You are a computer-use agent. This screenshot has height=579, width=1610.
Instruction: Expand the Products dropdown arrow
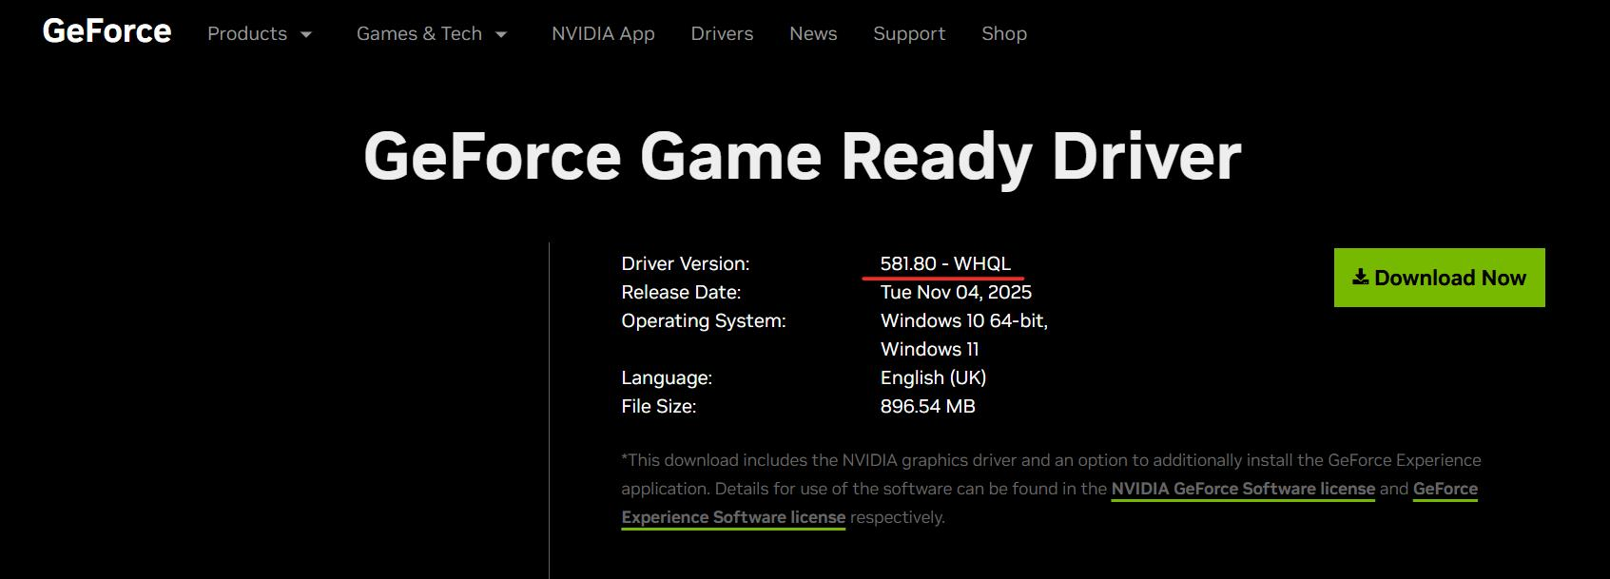tap(306, 34)
